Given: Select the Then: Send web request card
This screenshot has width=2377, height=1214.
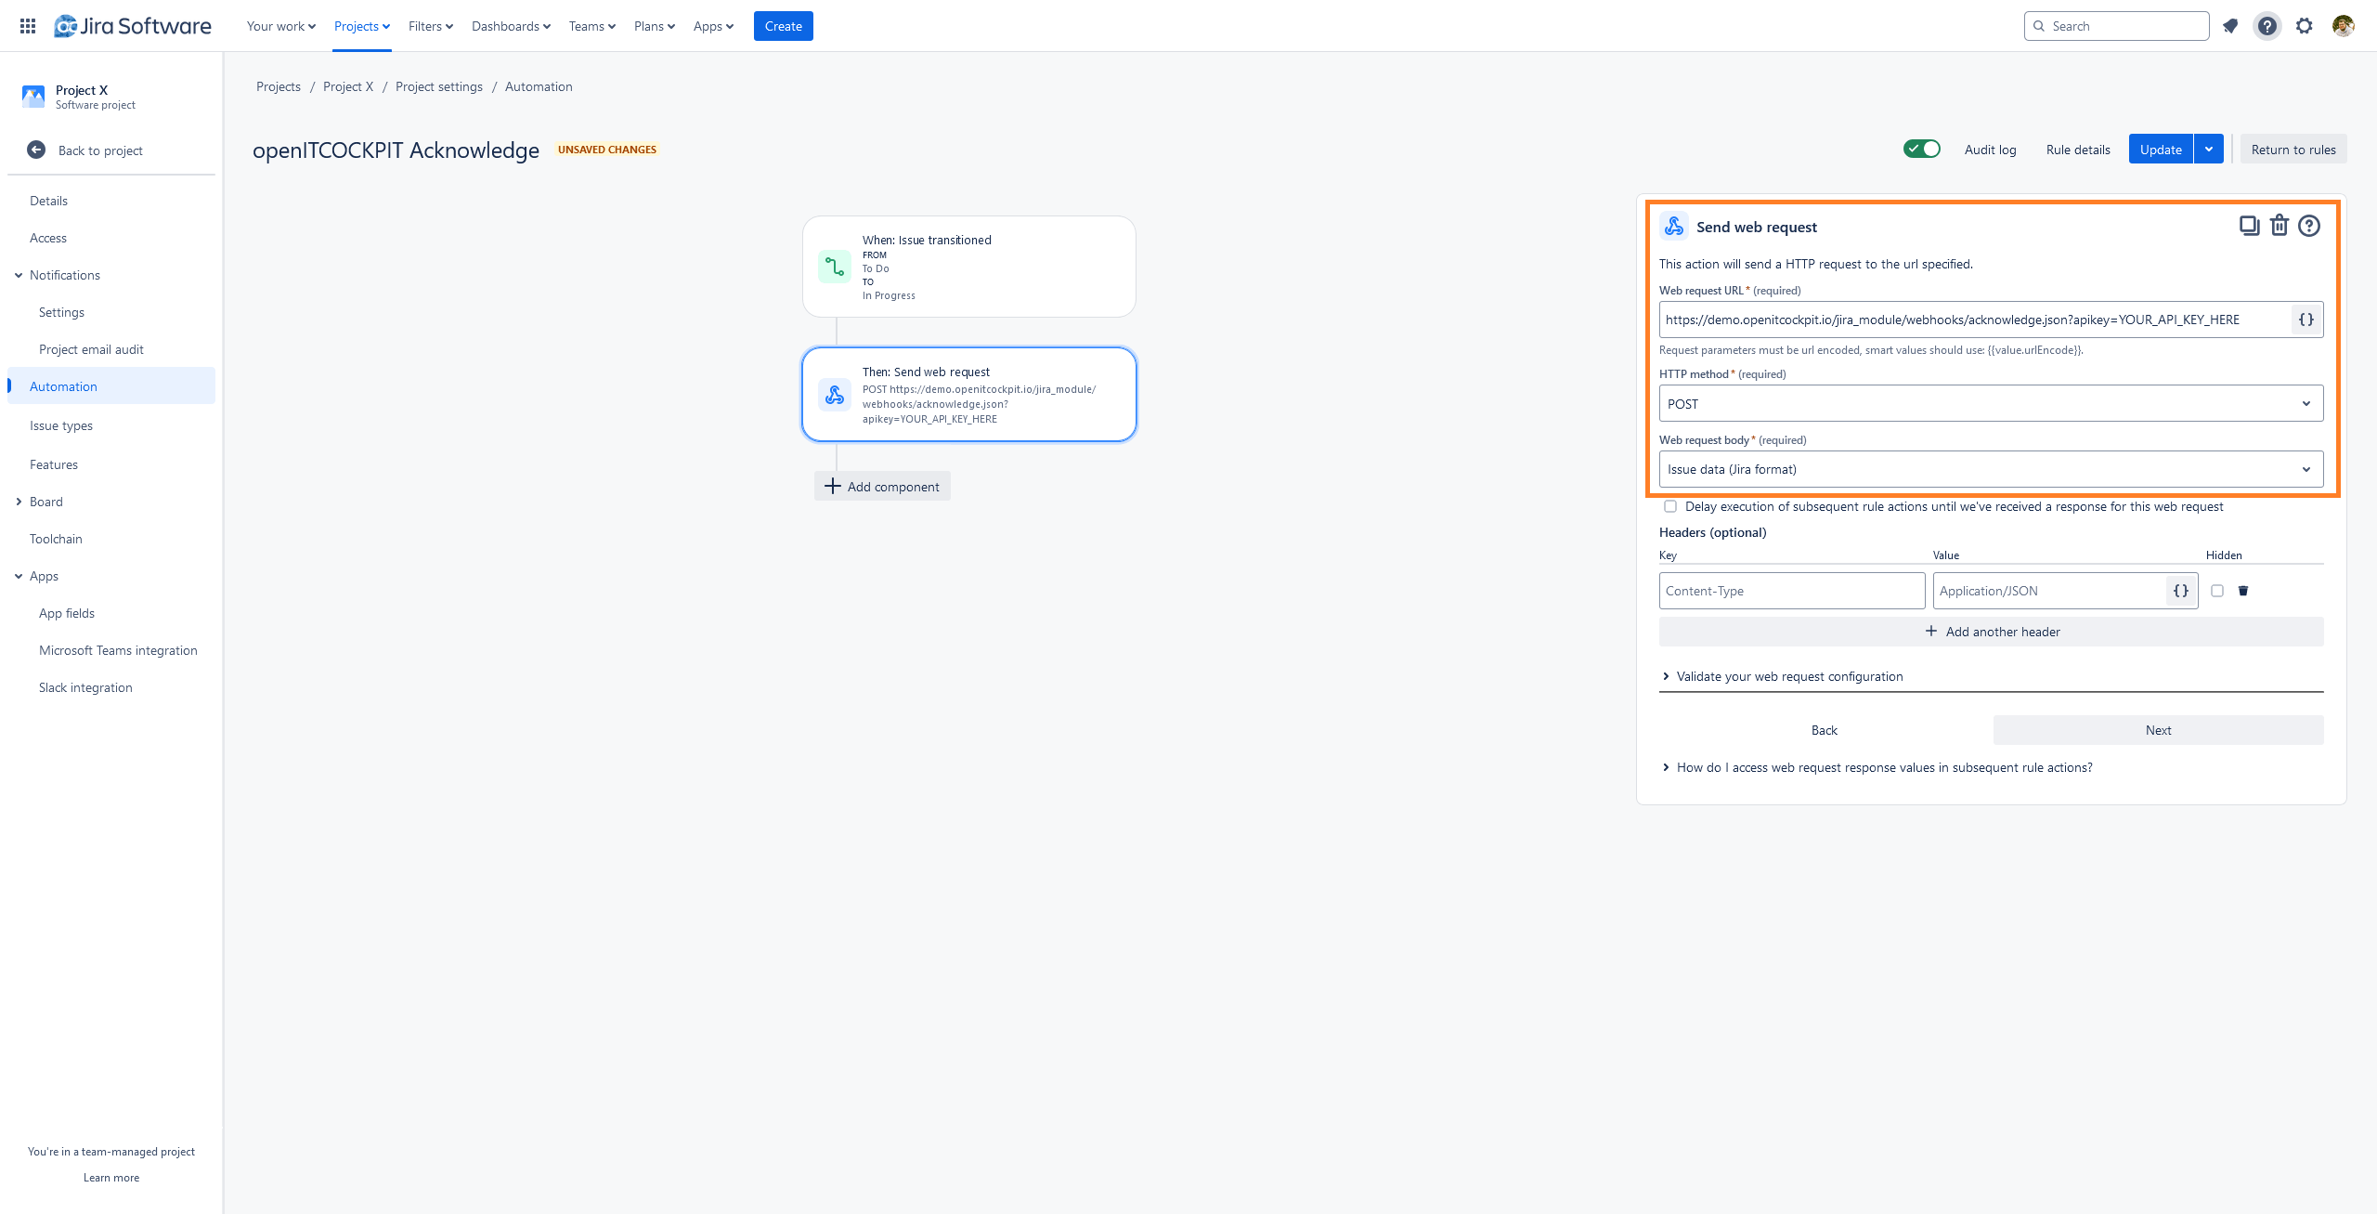Looking at the screenshot, I should [969, 395].
